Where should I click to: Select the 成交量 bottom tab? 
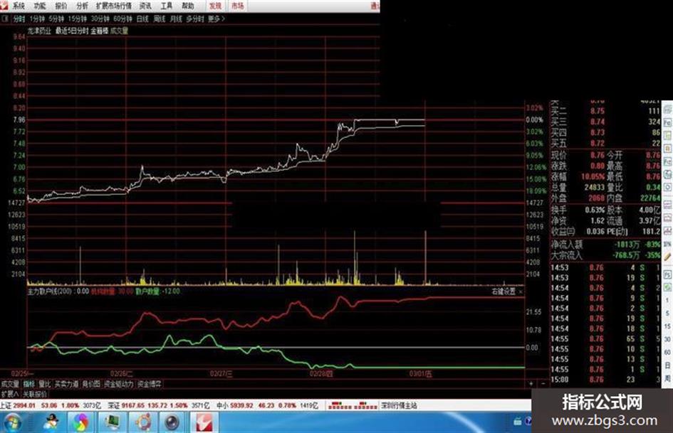[10, 384]
